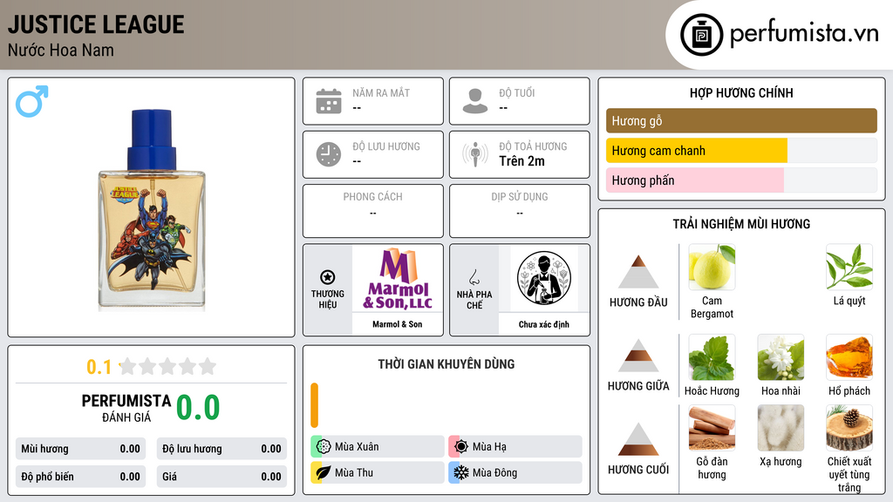Click the nose icon for Nhà pha chế
Screen dimensions: 893x502
tap(474, 277)
